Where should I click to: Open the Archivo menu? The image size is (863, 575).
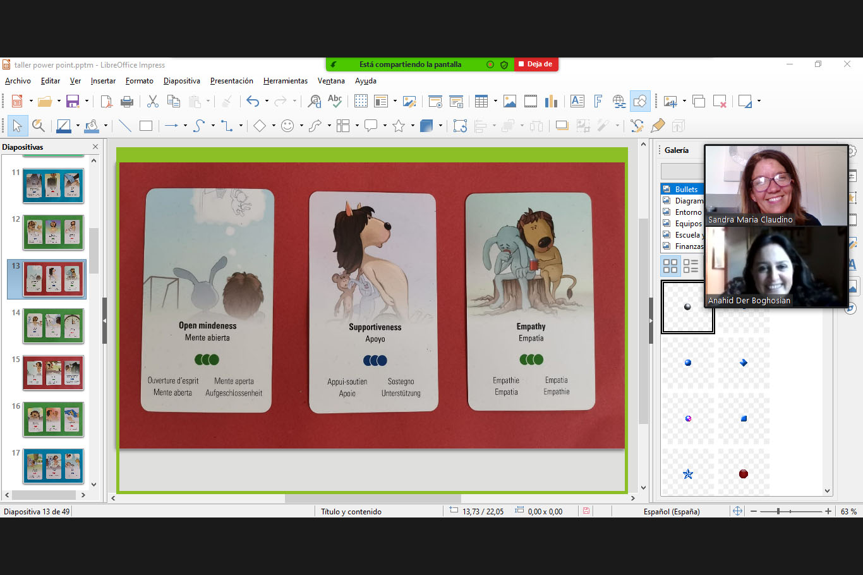click(18, 81)
